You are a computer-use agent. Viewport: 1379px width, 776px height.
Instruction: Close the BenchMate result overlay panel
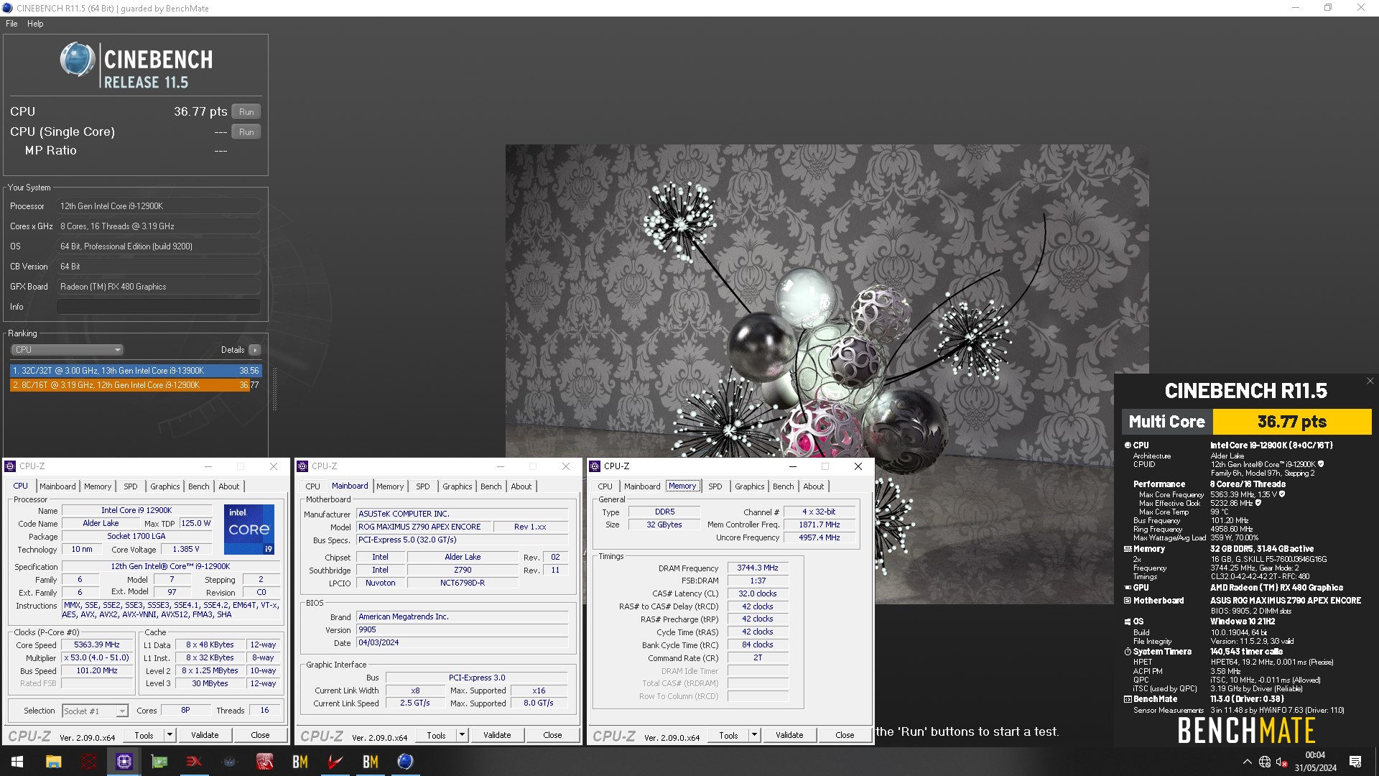1370,381
